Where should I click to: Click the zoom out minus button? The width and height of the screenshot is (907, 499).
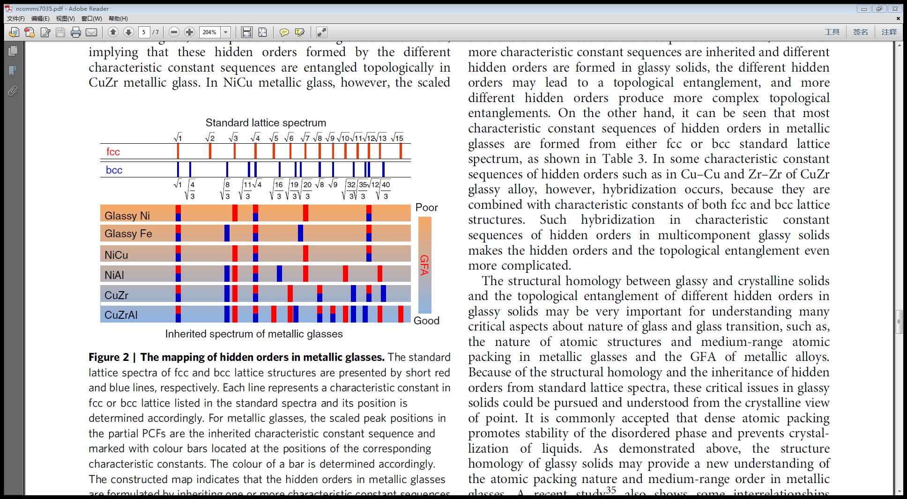point(174,32)
